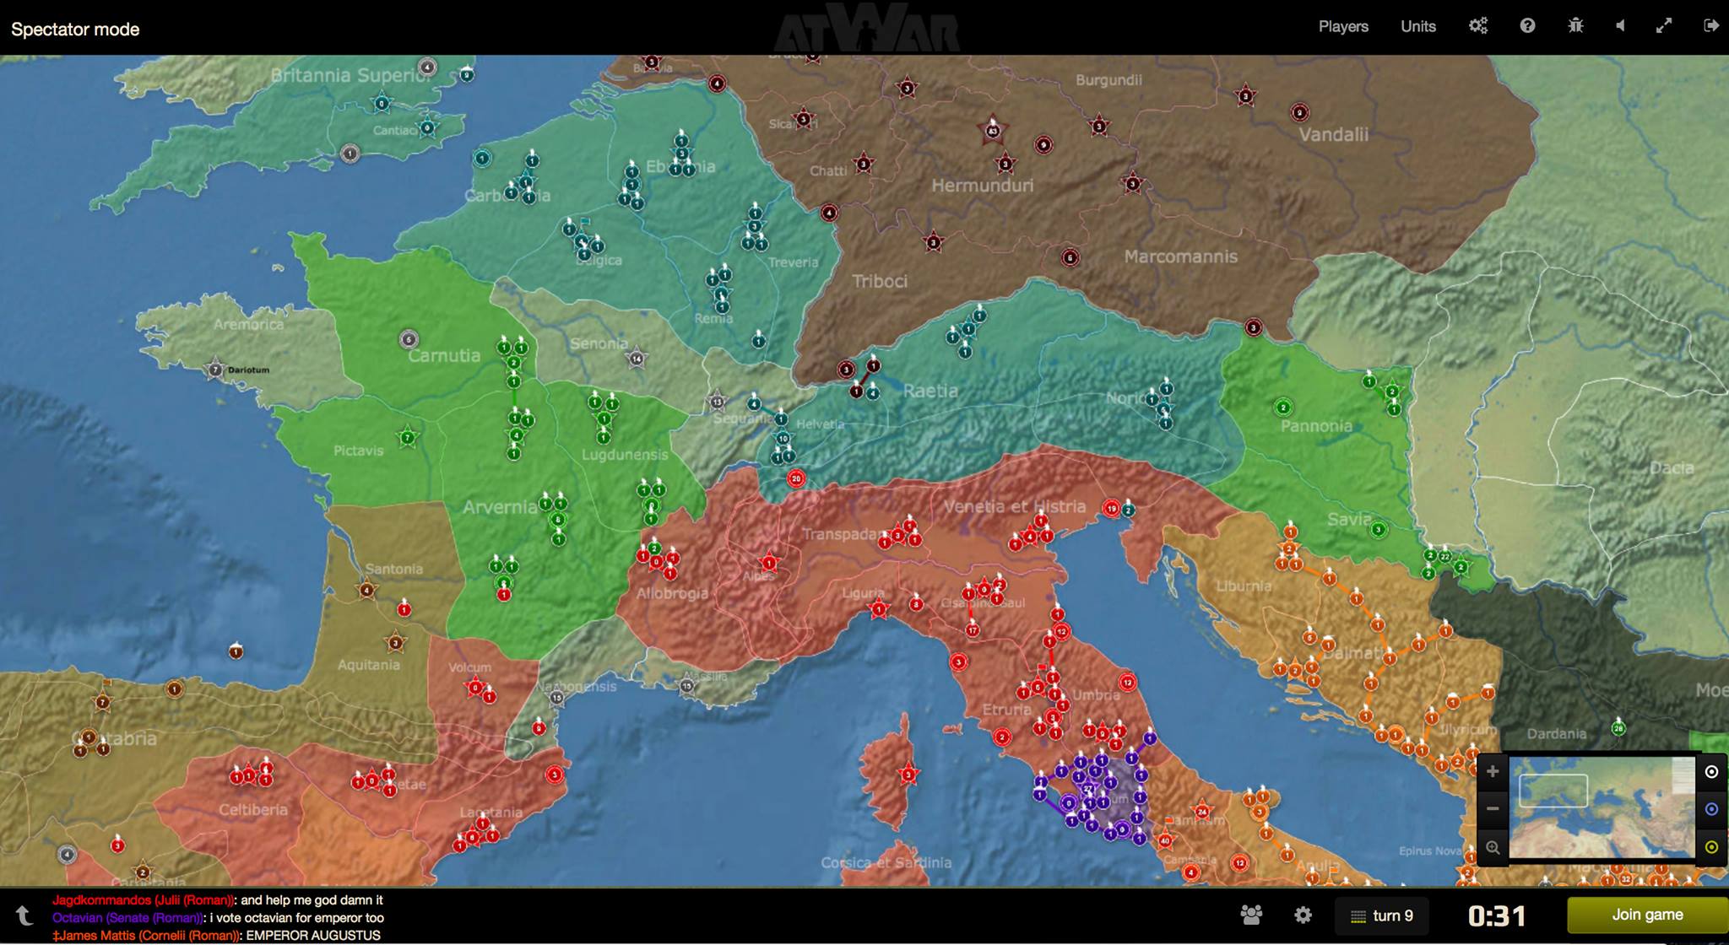Click the minimap magnifier zoom icon

[x=1493, y=847]
